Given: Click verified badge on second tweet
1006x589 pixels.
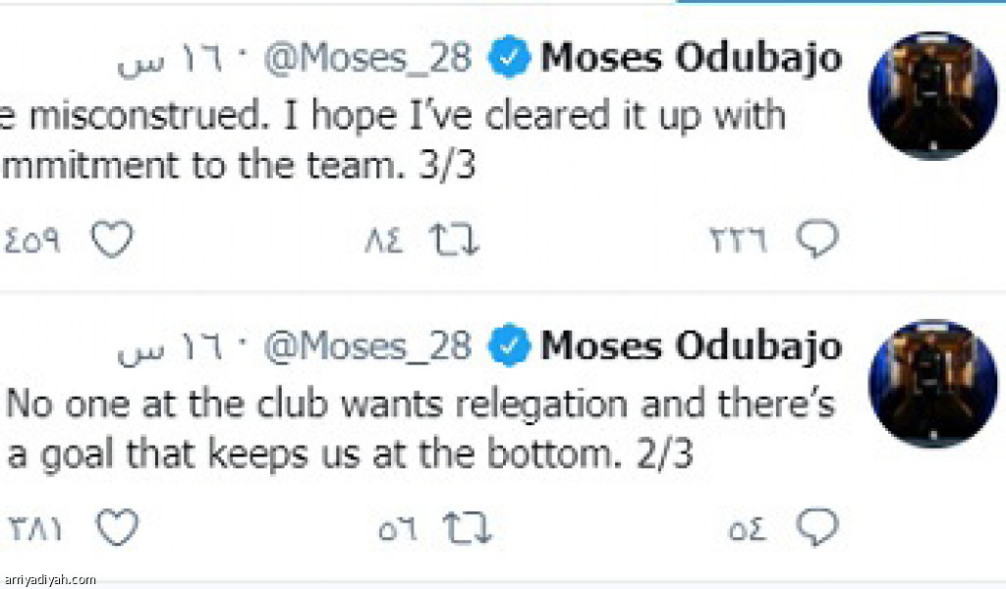Looking at the screenshot, I should [x=510, y=347].
